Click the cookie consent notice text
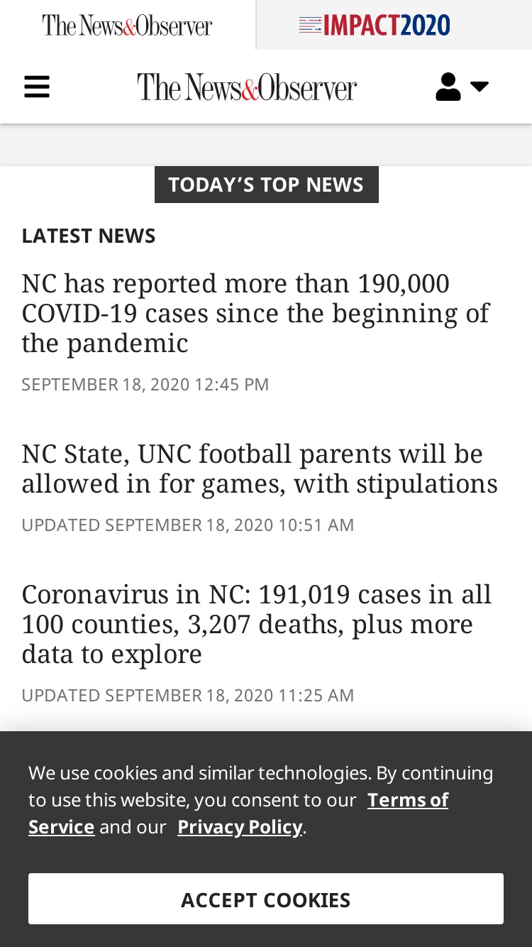The image size is (532, 947). [261, 799]
